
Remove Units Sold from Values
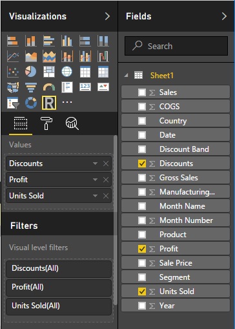106,196
